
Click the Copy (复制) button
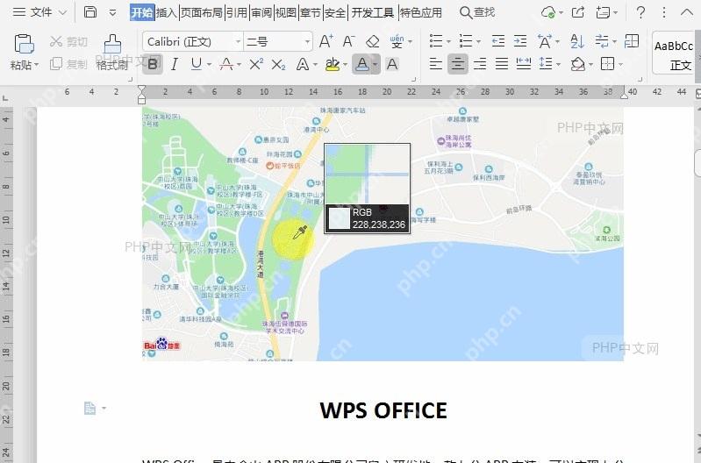coord(68,64)
